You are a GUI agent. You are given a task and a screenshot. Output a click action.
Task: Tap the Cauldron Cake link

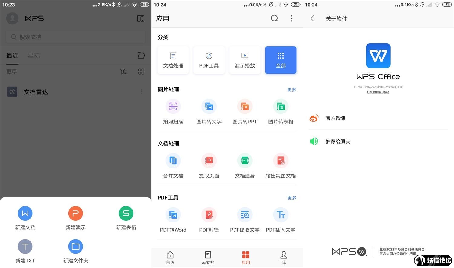coord(378,92)
